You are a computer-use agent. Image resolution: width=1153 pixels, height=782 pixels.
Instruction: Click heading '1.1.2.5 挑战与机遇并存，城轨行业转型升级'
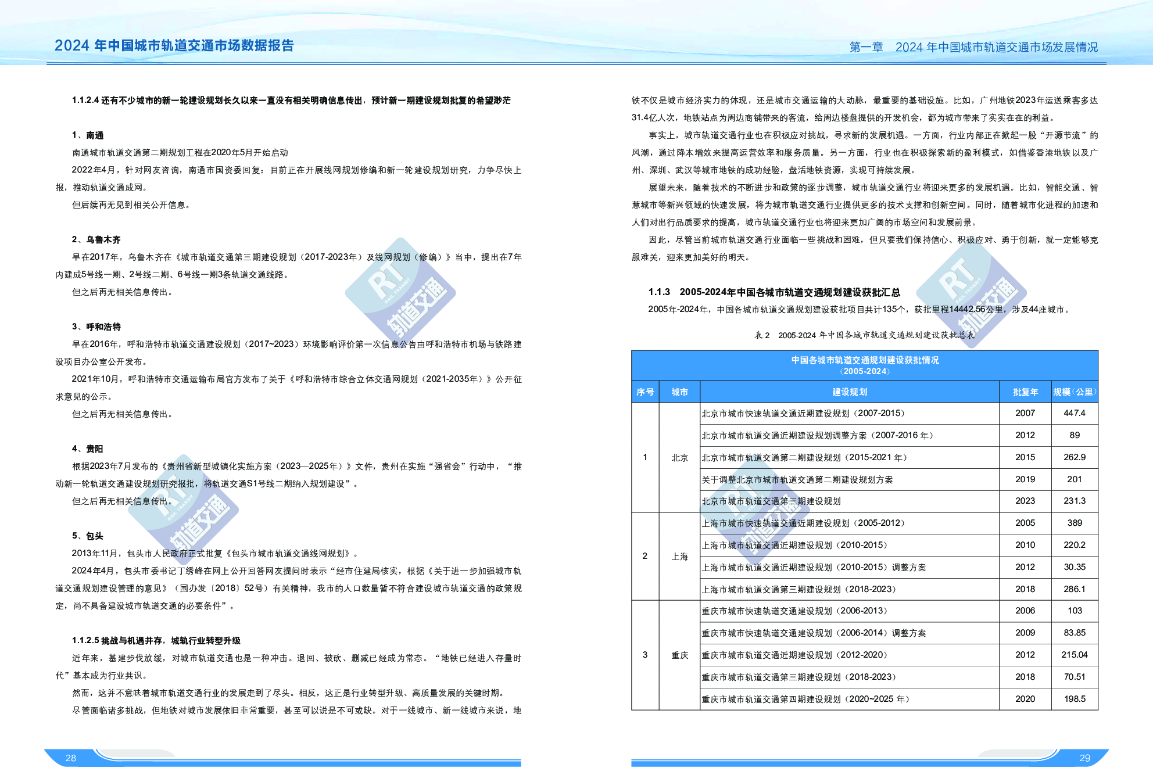point(156,641)
